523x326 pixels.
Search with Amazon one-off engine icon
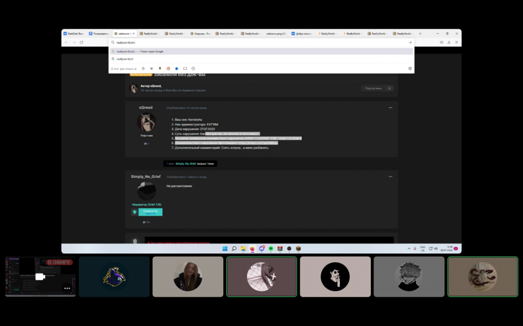click(x=160, y=68)
